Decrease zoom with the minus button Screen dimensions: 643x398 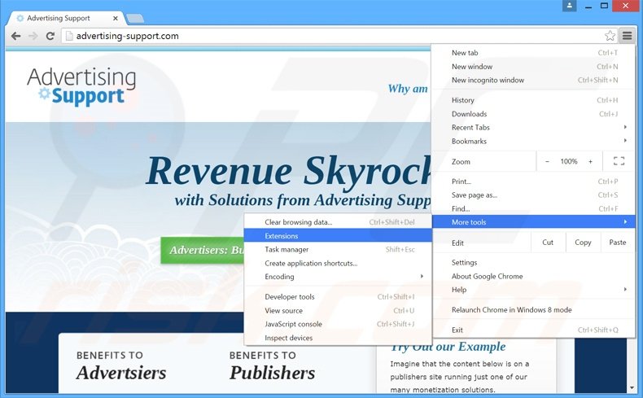(547, 161)
